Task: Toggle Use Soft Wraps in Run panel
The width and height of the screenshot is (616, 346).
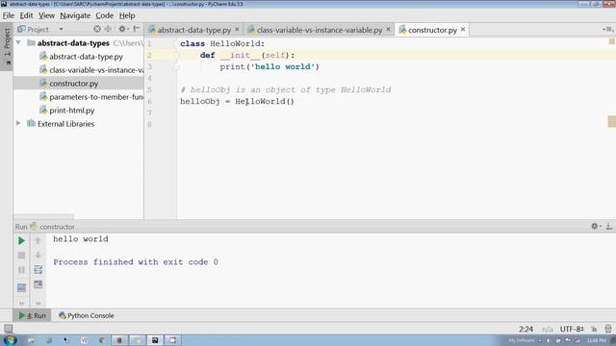Action: tap(38, 270)
